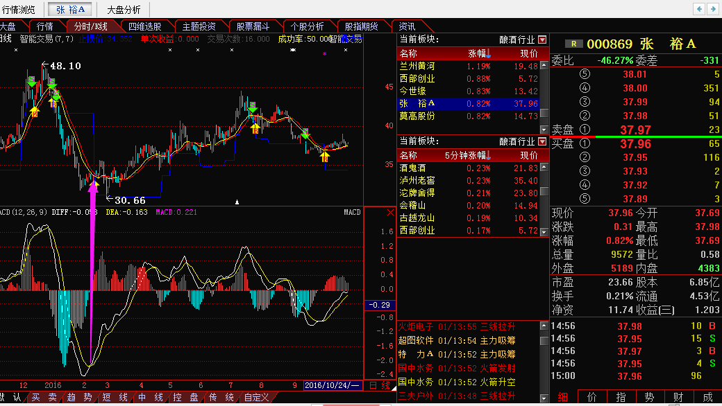
Task: Open the 股票漏斗 tab
Action: tap(253, 26)
